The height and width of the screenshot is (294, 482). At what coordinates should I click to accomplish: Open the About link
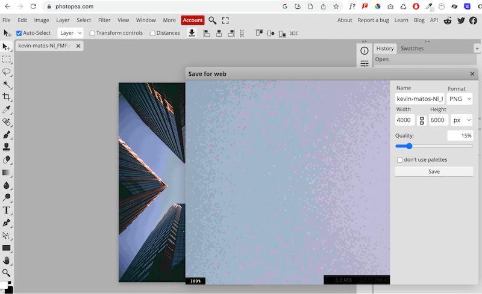coord(345,20)
